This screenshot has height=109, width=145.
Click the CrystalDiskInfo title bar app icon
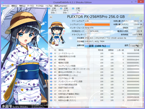coord(3,2)
